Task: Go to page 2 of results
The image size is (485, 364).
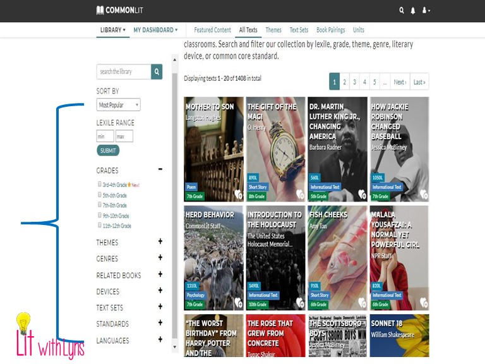Action: click(x=344, y=82)
